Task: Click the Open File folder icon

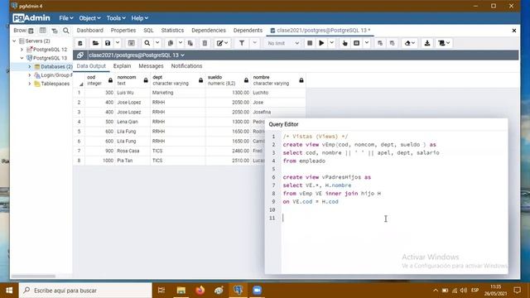Action: (95, 43)
